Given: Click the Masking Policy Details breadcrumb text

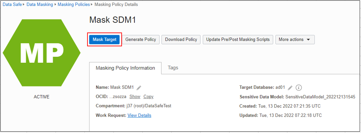Looking at the screenshot, I should (x=116, y=4).
